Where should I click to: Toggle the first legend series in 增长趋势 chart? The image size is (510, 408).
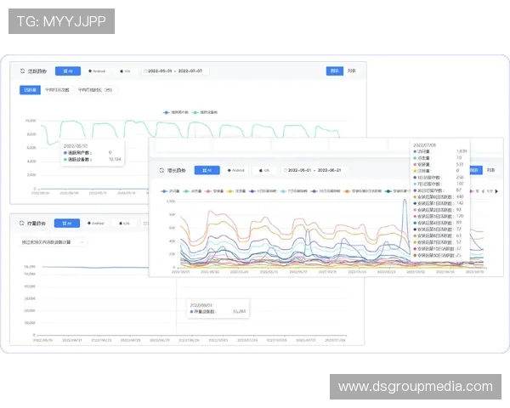click(172, 192)
